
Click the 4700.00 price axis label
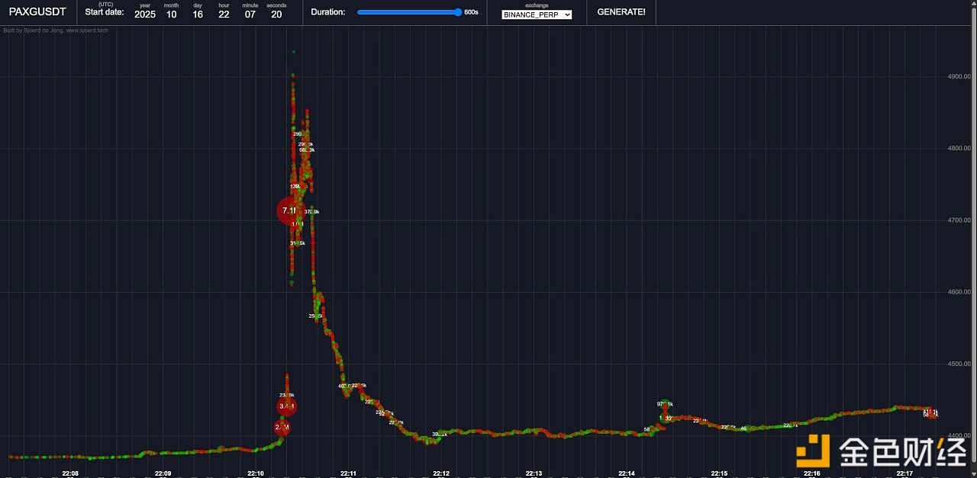coord(959,220)
